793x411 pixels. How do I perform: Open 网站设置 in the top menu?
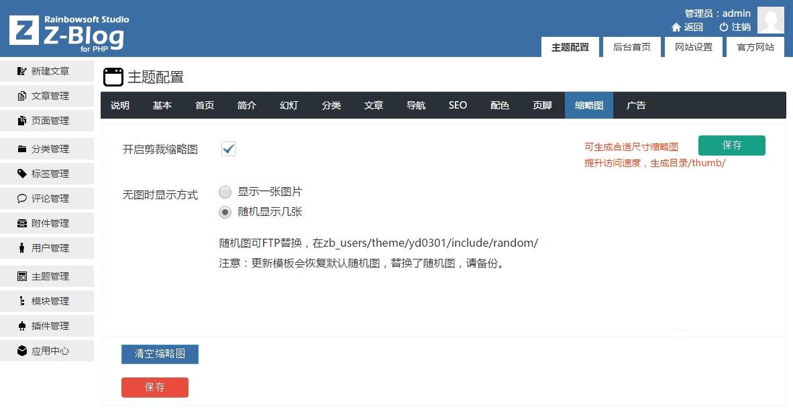coord(694,47)
